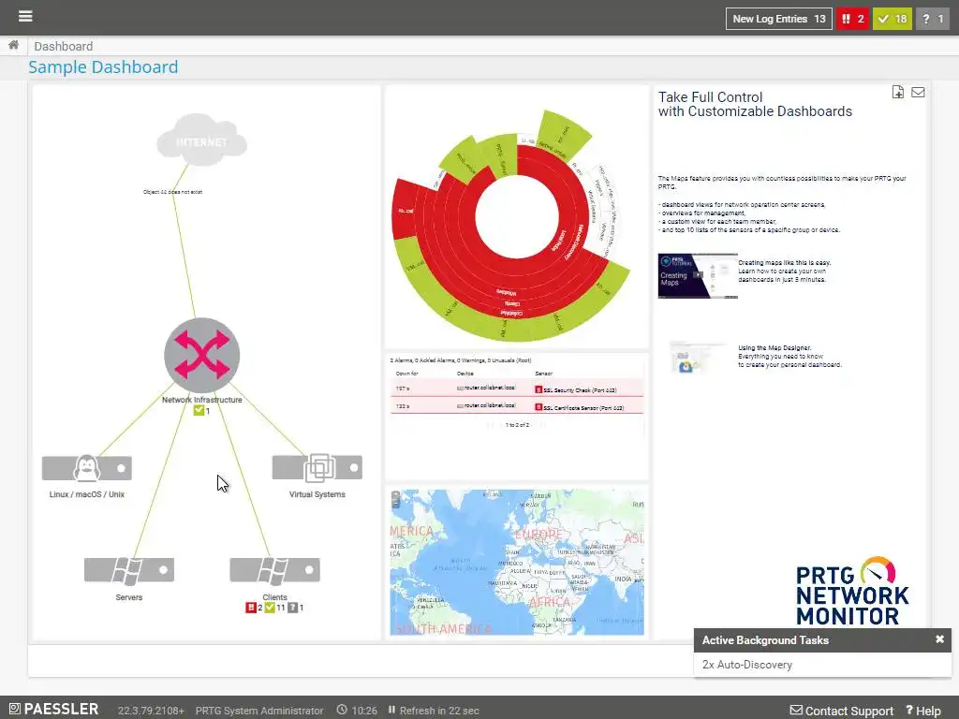Screen dimensions: 959x719
Task: Click EUROPE on the world map
Action: click(539, 535)
